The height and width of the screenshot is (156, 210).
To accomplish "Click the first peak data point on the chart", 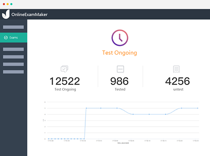I will pos(86,108).
